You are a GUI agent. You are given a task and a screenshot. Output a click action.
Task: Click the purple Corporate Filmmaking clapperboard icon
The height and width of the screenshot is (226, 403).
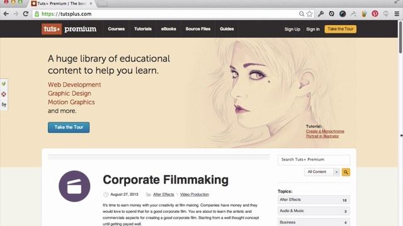pyautogui.click(x=74, y=186)
